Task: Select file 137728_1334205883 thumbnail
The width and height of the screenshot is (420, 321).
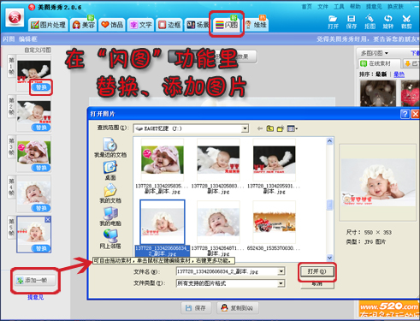Action: click(218, 160)
